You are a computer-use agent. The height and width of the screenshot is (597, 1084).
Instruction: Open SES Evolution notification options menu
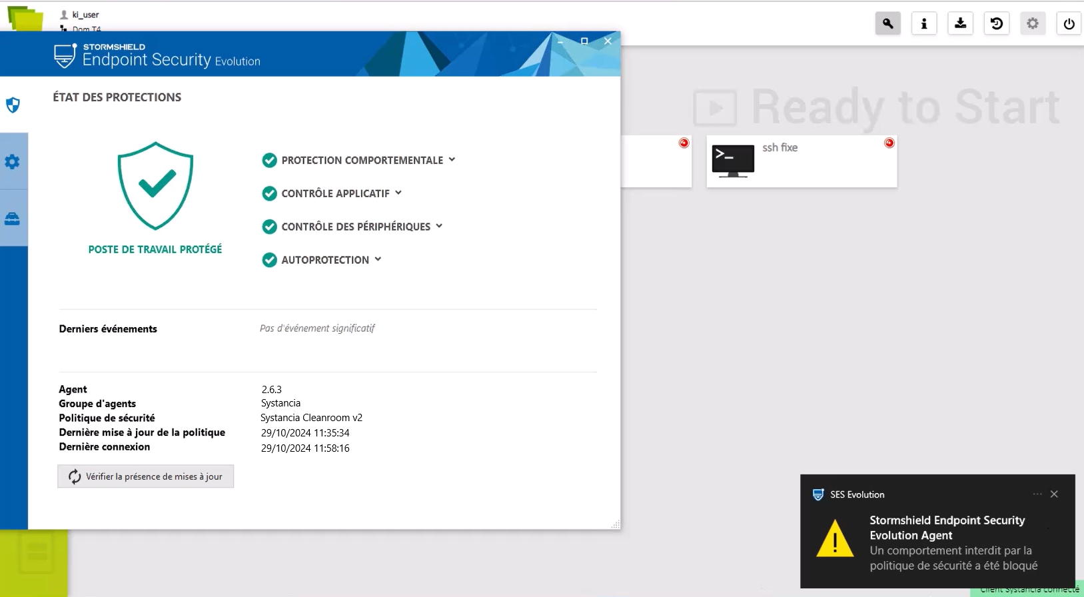click(x=1037, y=494)
